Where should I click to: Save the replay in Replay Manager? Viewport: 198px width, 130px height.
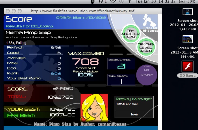pyautogui.click(x=134, y=115)
